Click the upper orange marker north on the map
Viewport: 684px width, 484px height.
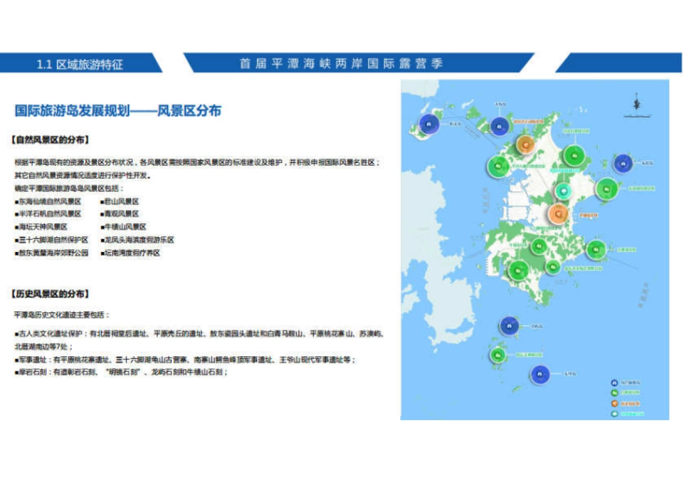pos(524,144)
